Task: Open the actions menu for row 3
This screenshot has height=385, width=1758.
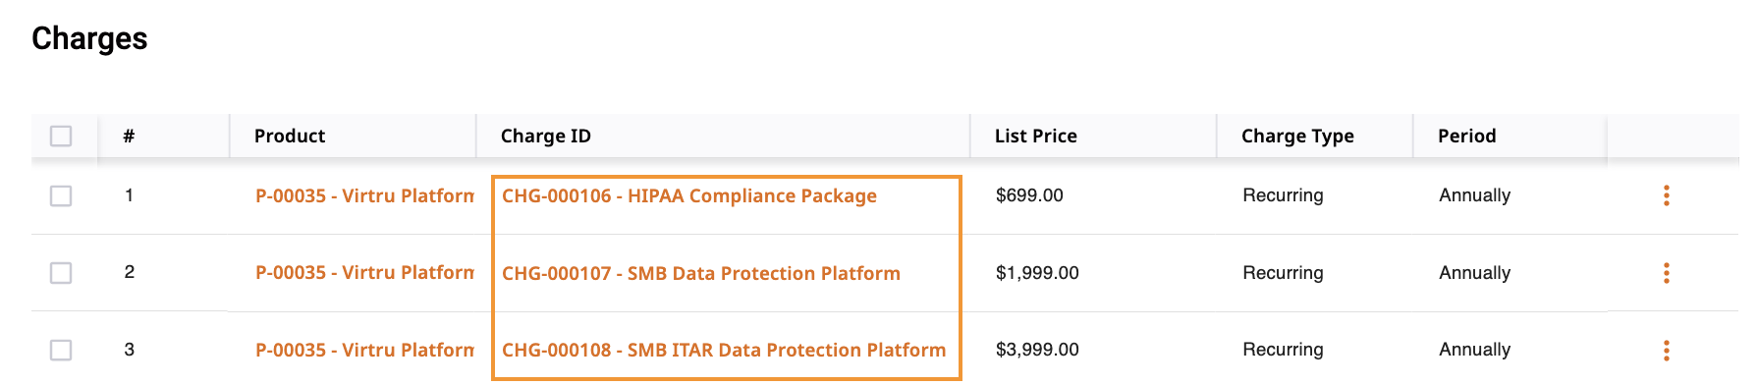Action: pyautogui.click(x=1666, y=350)
